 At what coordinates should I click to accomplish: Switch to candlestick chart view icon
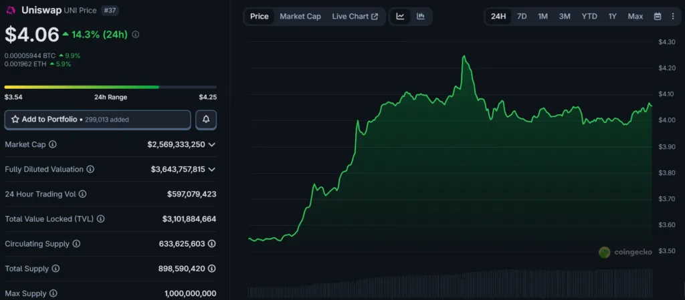pyautogui.click(x=421, y=17)
